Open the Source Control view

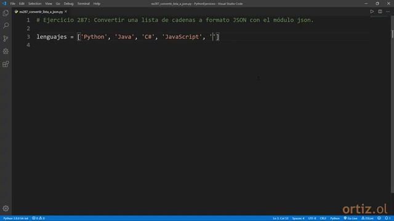6,38
